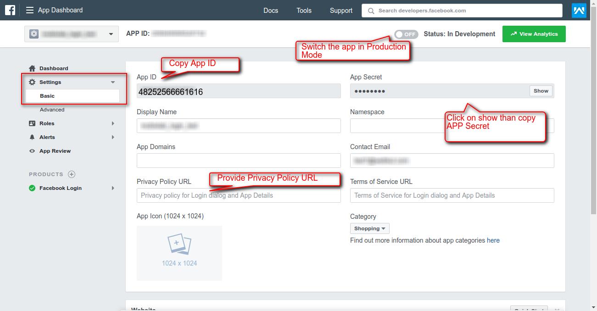Click the Privacy Policy URL input field

point(239,195)
